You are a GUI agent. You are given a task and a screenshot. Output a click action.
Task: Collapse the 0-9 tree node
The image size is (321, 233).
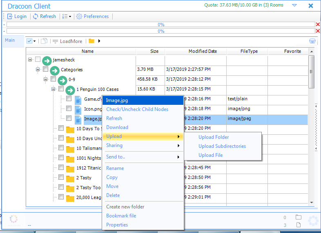click(46, 79)
